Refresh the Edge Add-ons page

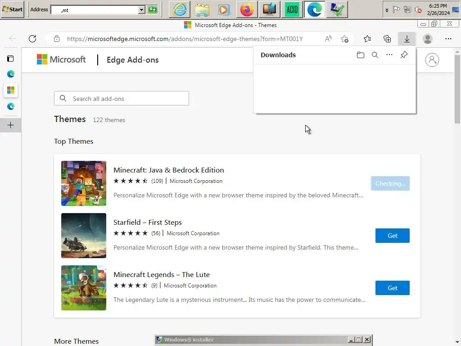coord(32,39)
